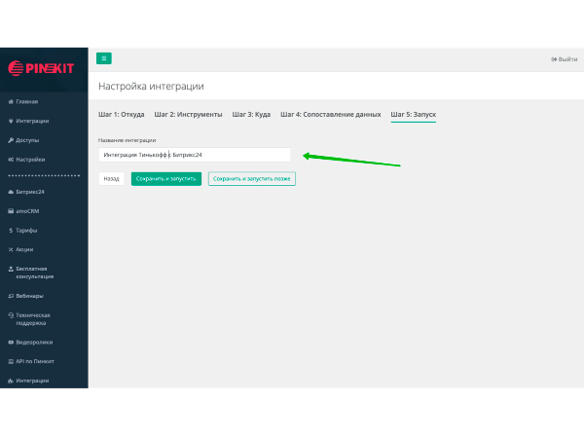This screenshot has height=438, width=584.
Task: Click the Видеоролики video icon
Action: coord(10,343)
